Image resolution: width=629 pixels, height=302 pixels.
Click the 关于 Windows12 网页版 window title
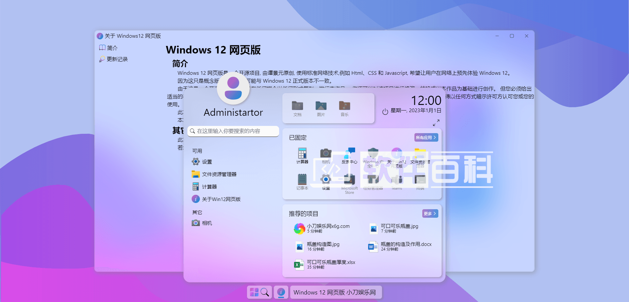coord(133,36)
